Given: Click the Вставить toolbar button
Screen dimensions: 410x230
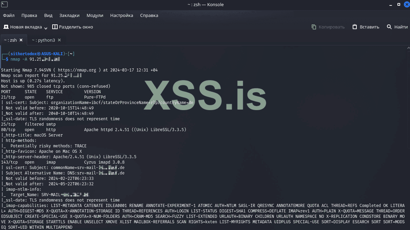Looking at the screenshot, I should [366, 27].
